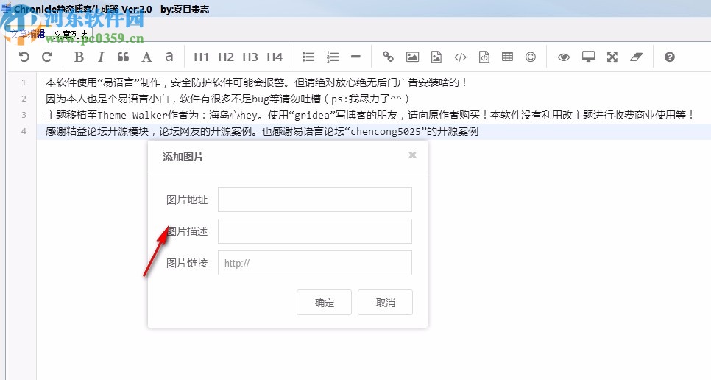This screenshot has height=380, width=711.
Task: Dismiss the image dialog with 取消
Action: click(385, 303)
